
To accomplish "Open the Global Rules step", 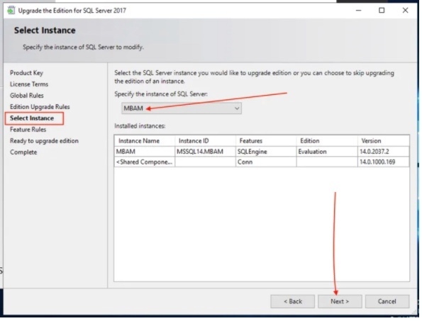I will point(27,96).
